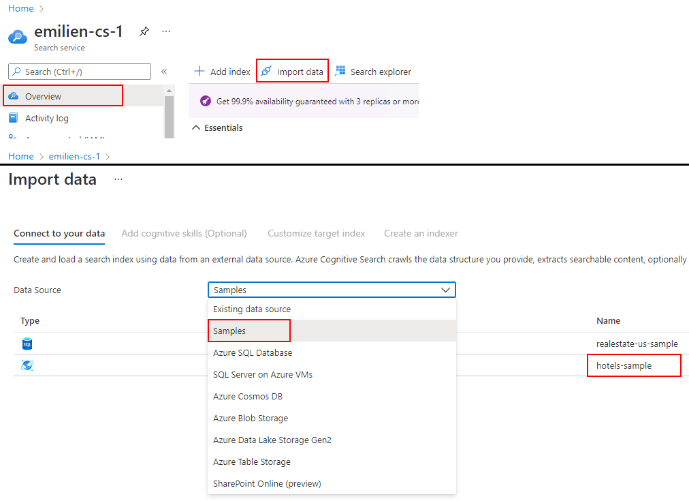Image resolution: width=689 pixels, height=501 pixels.
Task: Choose Azure SQL Database as data source
Action: pyautogui.click(x=332, y=353)
